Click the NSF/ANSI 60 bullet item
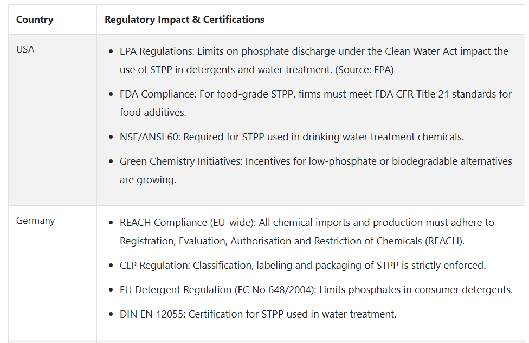This screenshot has height=343, width=529. [x=292, y=137]
